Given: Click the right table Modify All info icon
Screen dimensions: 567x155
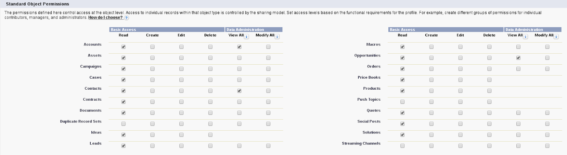Looking at the screenshot, I should point(556,37).
